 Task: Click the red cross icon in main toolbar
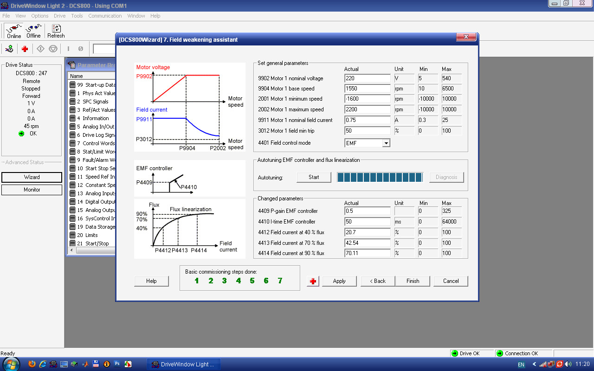(25, 49)
